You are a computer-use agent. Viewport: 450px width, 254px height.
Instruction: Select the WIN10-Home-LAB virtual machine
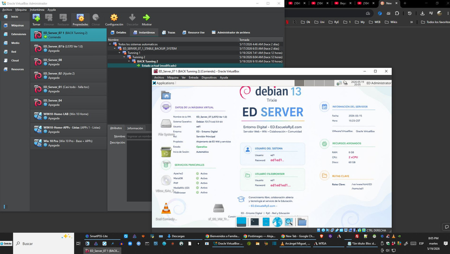point(69,116)
